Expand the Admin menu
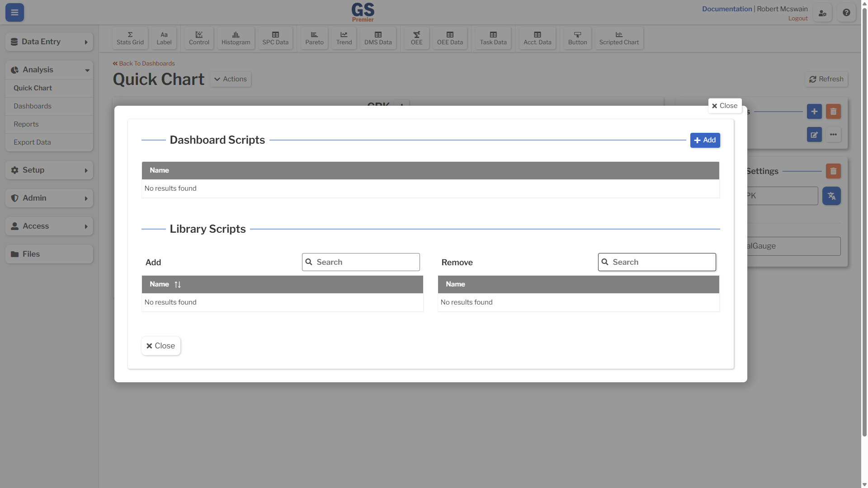868x488 pixels. [49, 198]
